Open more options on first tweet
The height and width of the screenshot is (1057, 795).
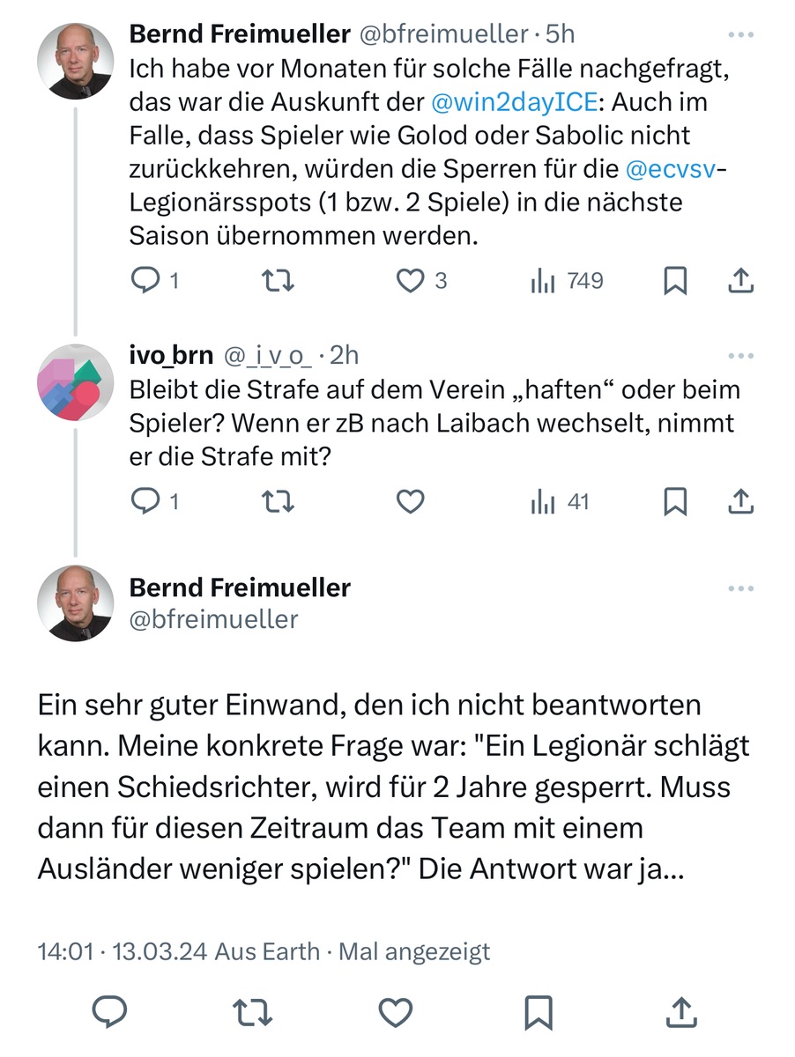pos(741,35)
